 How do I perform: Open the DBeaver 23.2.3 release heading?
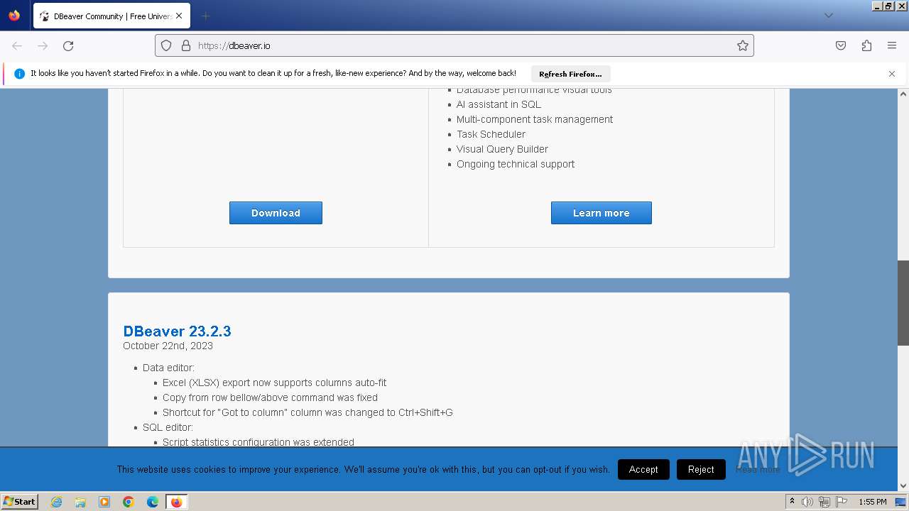[x=177, y=331]
